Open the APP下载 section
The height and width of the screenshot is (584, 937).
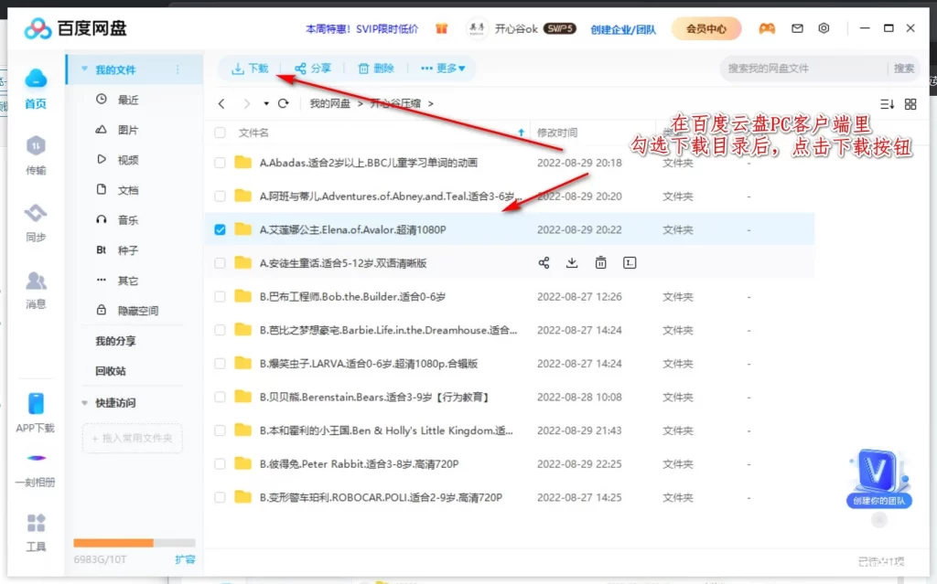click(x=36, y=412)
